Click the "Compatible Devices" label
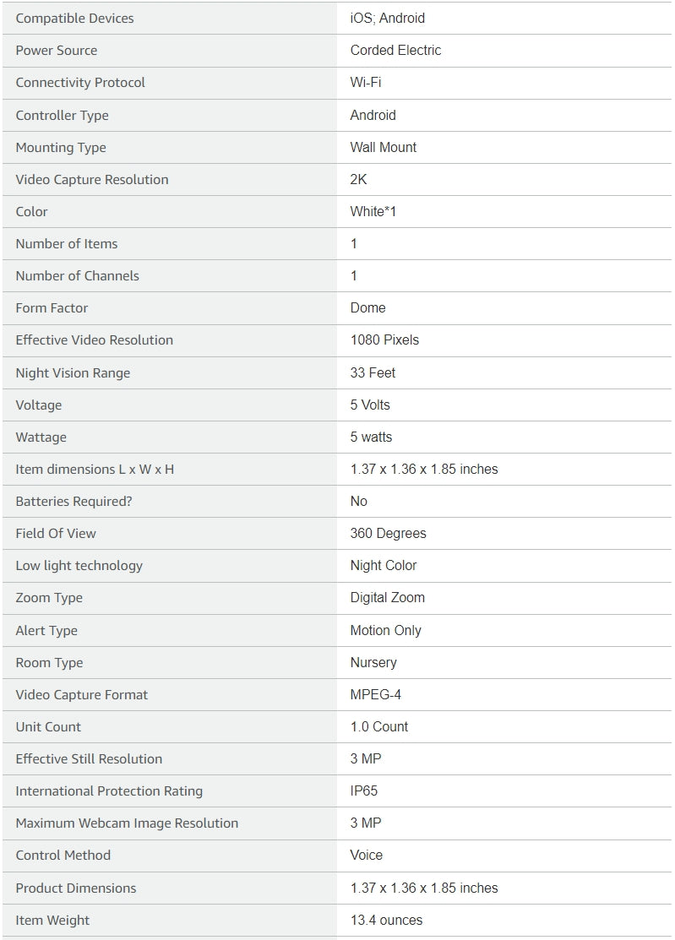The height and width of the screenshot is (940, 675). [74, 18]
